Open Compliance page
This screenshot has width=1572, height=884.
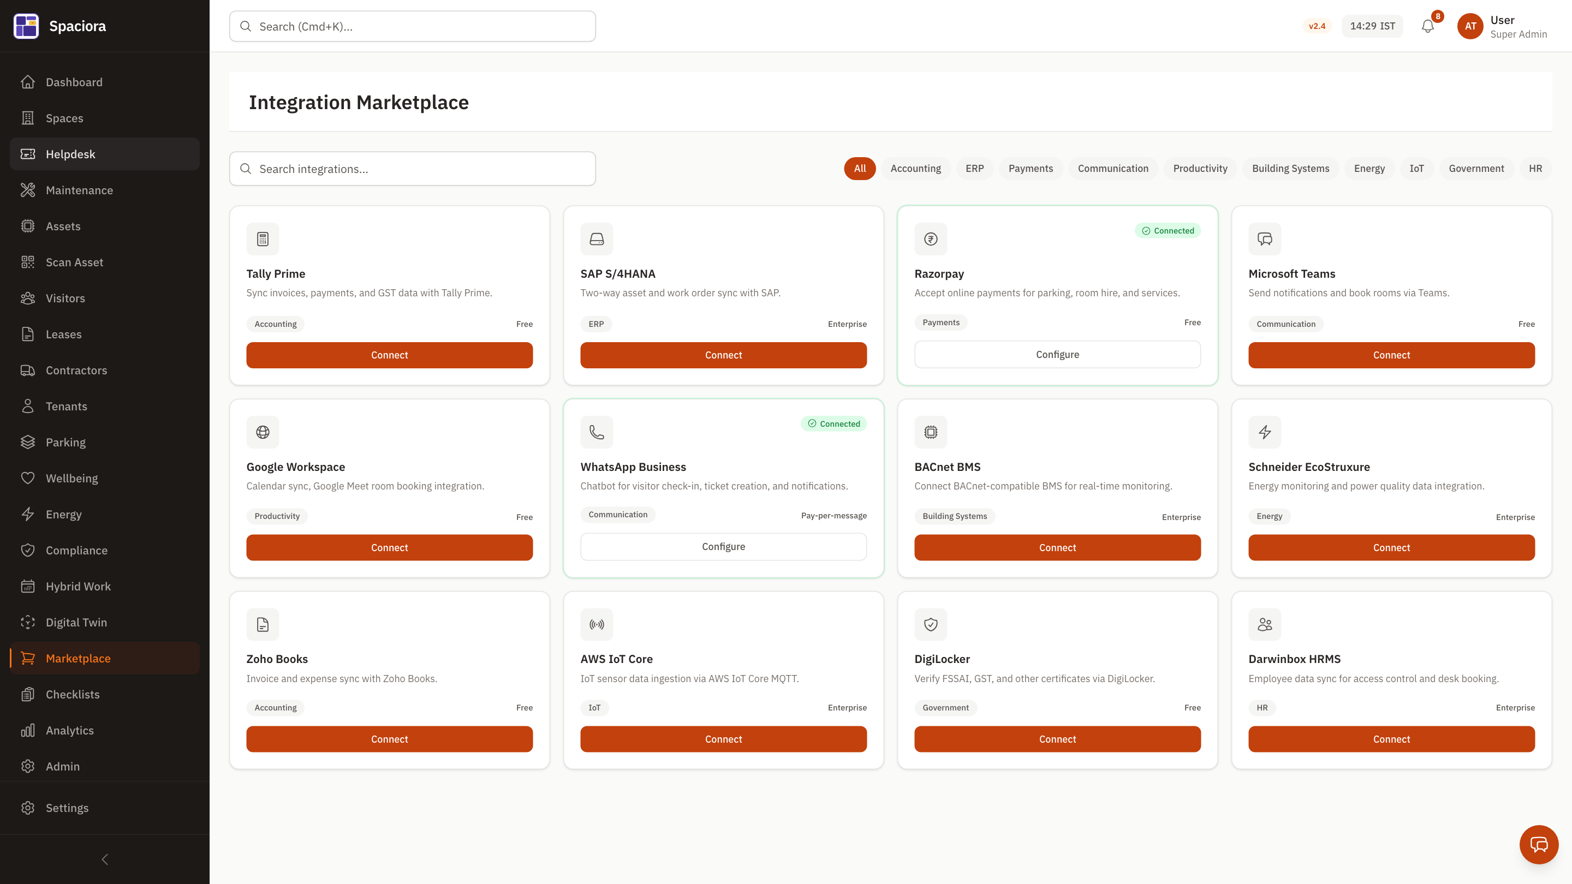[105, 549]
